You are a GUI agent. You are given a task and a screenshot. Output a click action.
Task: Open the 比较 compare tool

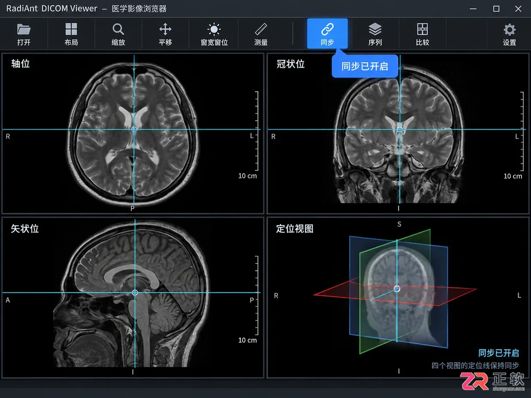coord(422,34)
